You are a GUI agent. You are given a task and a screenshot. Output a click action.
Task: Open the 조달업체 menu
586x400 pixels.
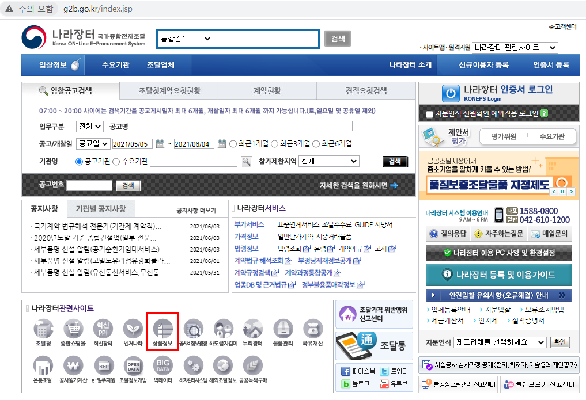tap(160, 65)
